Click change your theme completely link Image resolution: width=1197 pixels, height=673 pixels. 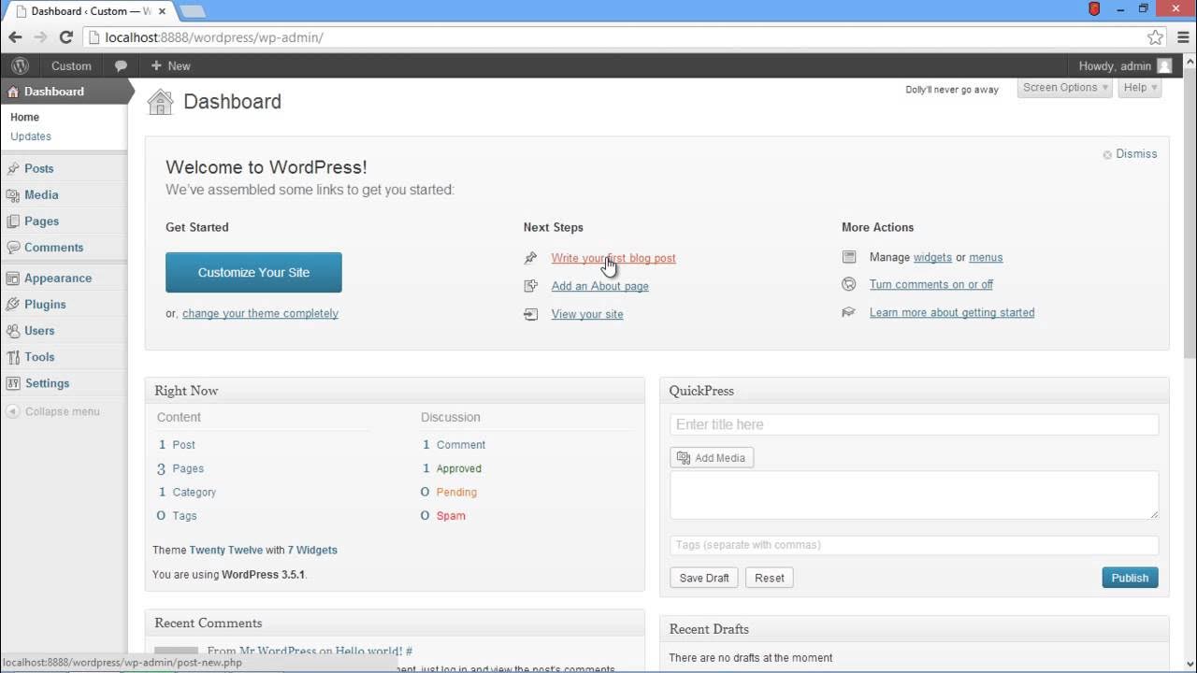pyautogui.click(x=260, y=314)
